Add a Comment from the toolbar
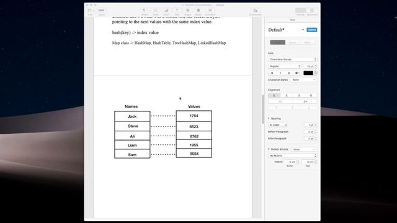 point(210,11)
